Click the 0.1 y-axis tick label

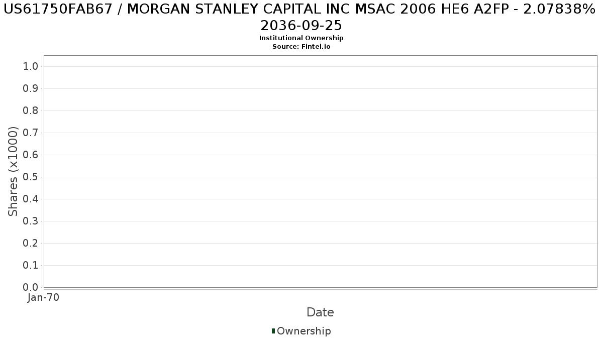[31, 266]
